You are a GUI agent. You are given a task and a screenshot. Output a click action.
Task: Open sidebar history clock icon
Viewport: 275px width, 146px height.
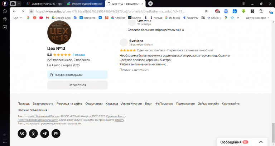point(5,11)
